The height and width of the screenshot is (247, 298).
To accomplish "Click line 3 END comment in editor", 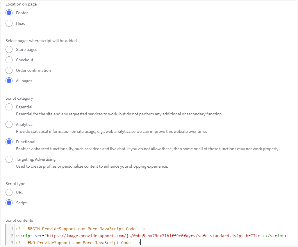I will [78, 243].
